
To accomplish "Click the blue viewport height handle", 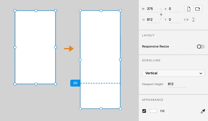I will [75, 83].
